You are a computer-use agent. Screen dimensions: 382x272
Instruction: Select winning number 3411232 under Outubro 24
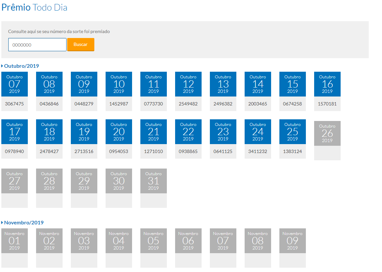click(258, 151)
